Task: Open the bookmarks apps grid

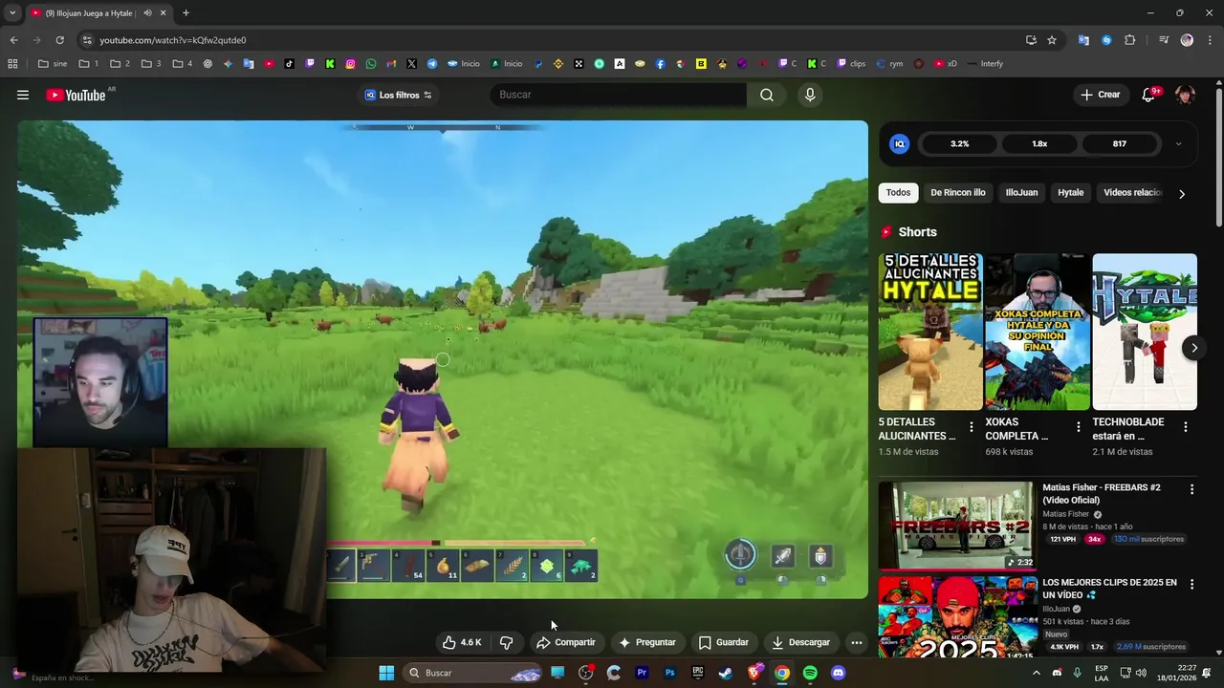Action: pos(12,64)
